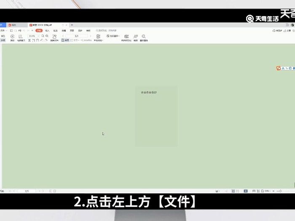This screenshot has width=295, height=221.
Task: Enable 阅读模式 reading mode
Action: (21, 38)
